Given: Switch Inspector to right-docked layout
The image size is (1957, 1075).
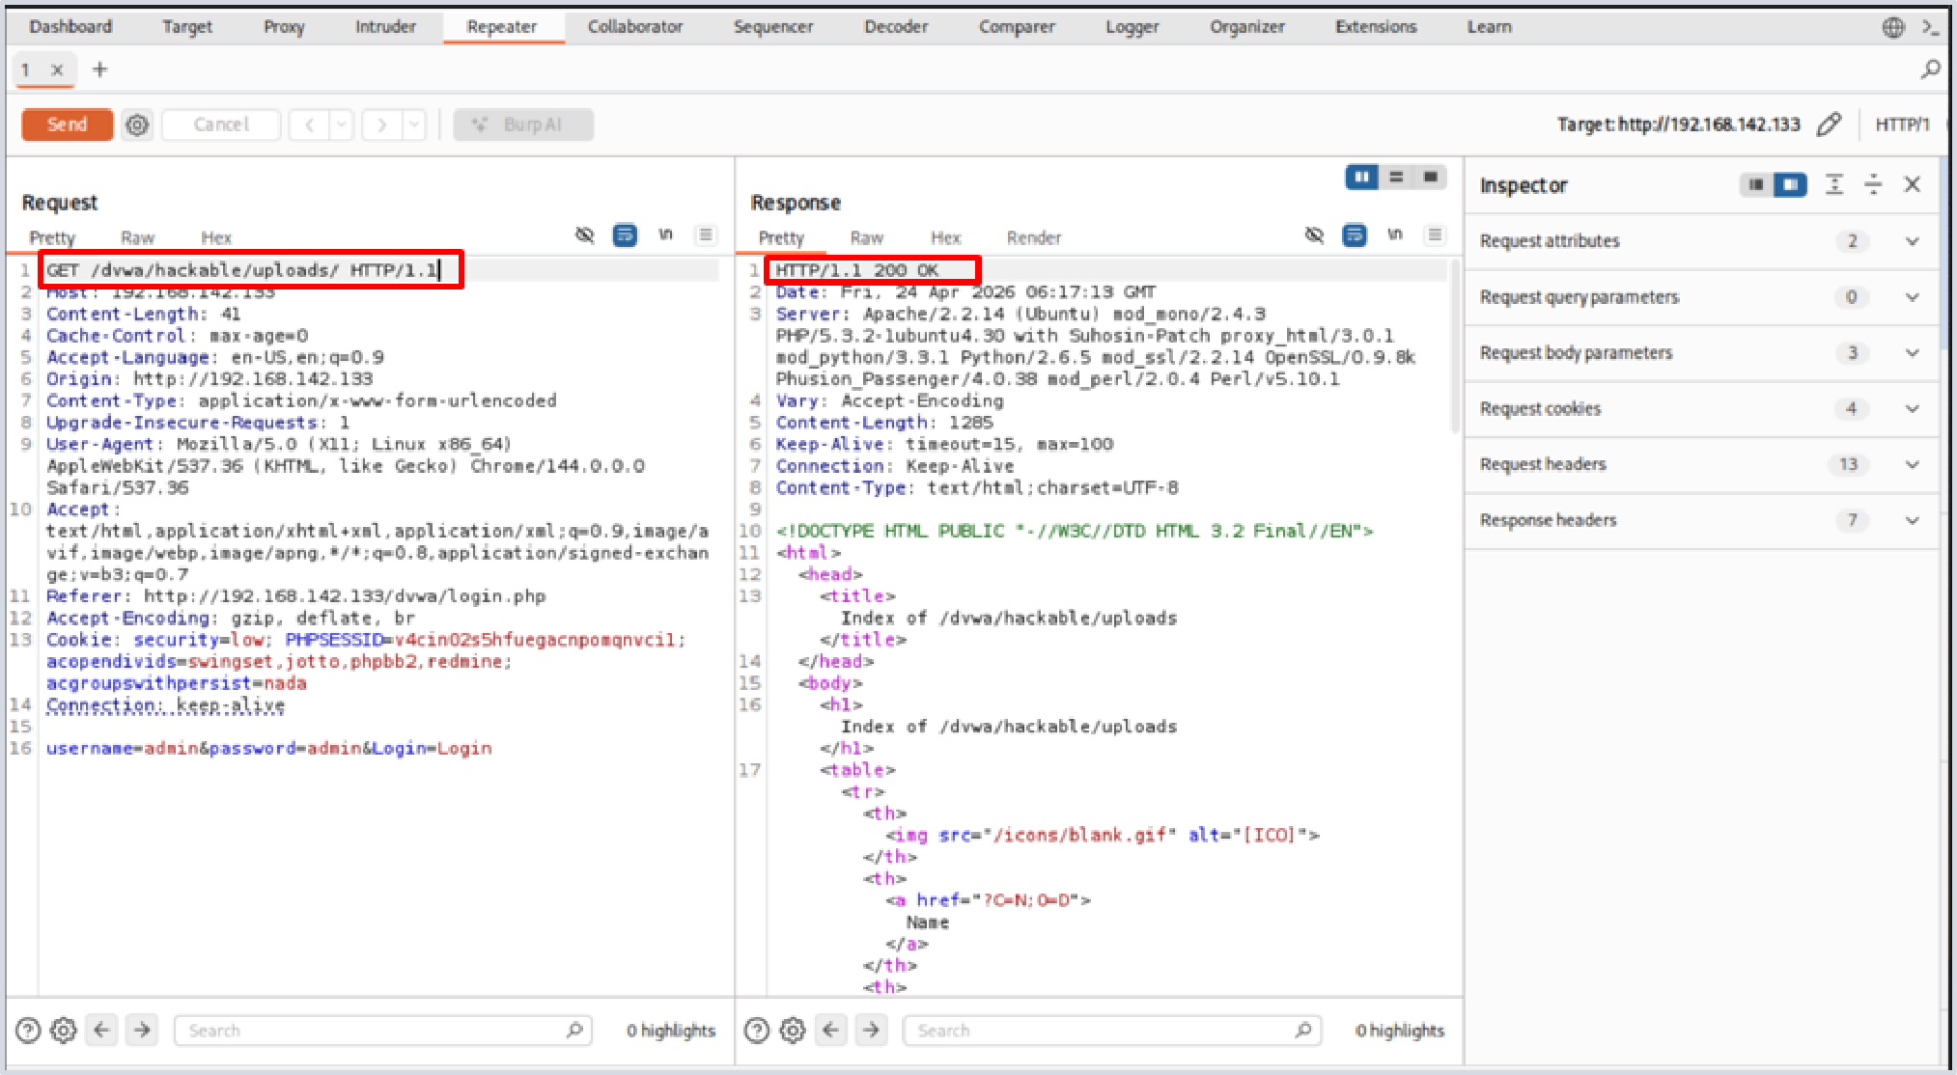Looking at the screenshot, I should tap(1790, 184).
